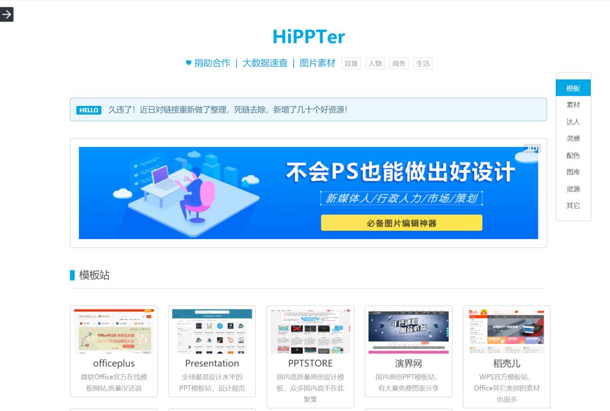
Task: Open the 捐助合作 link at the top
Action: (211, 63)
